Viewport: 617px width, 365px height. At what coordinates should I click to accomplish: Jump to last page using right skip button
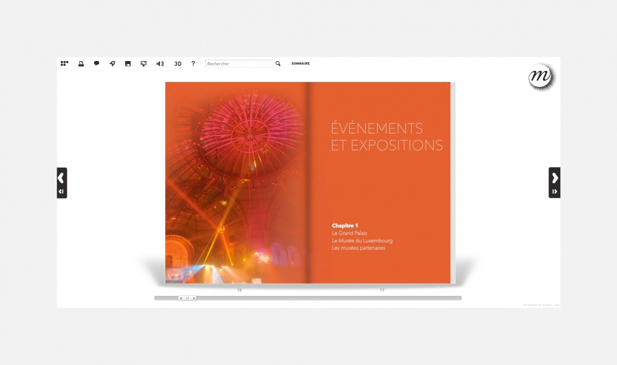(555, 192)
